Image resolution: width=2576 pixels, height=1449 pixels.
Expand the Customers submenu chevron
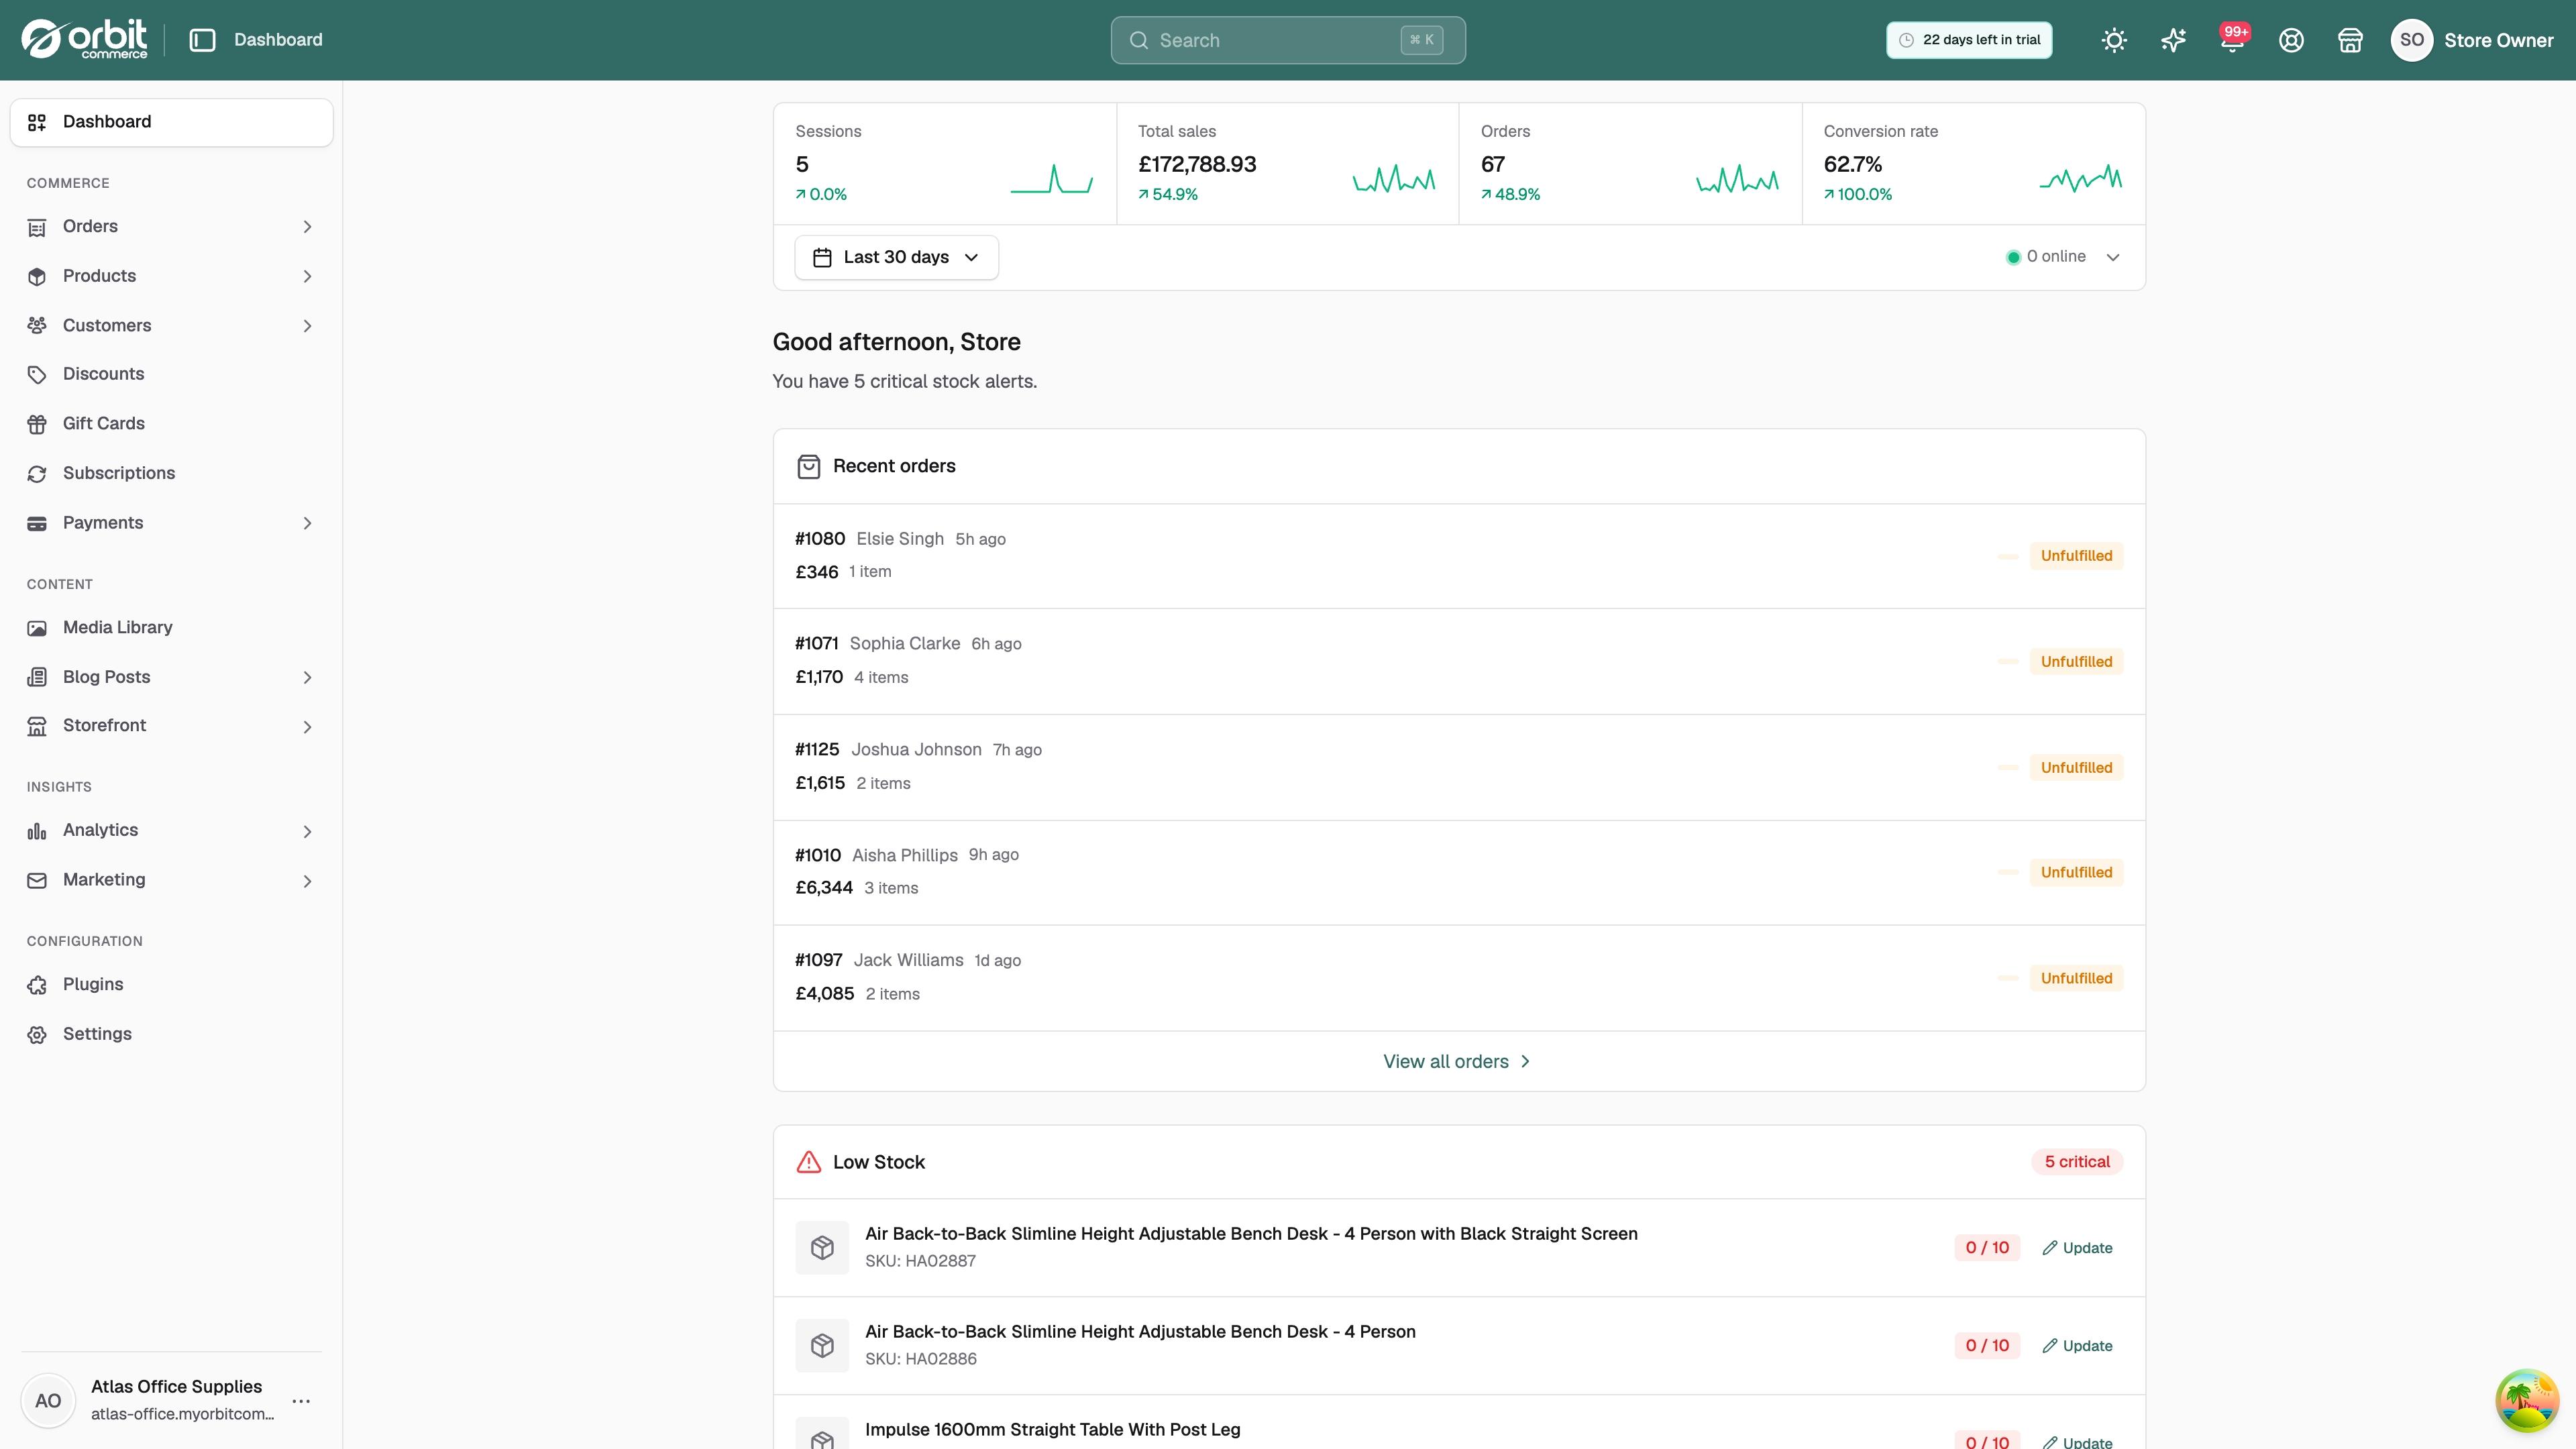[x=307, y=325]
